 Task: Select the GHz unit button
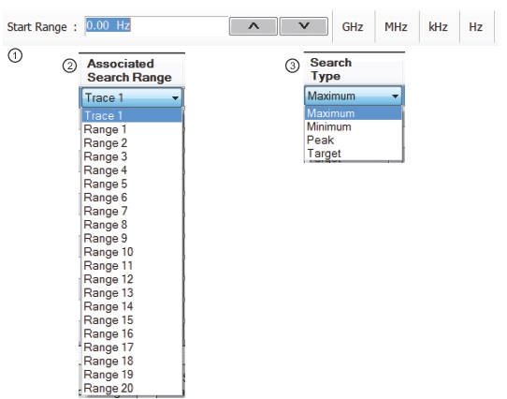[353, 27]
